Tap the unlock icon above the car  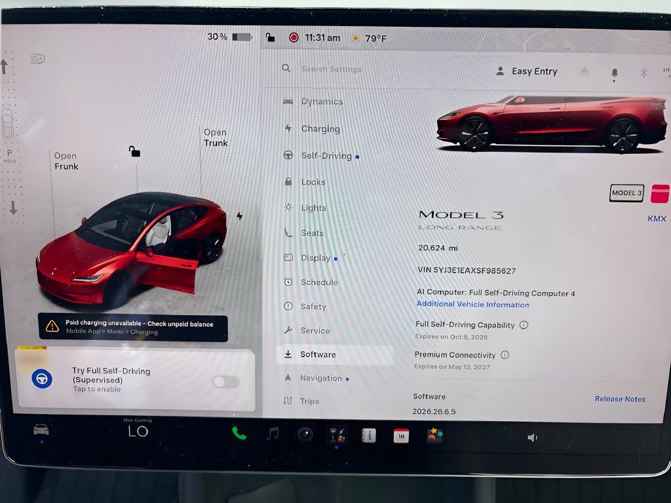(x=135, y=151)
